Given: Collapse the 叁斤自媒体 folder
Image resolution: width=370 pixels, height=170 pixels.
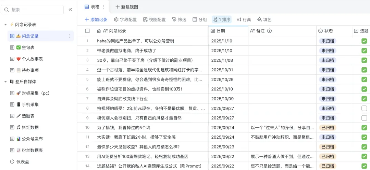Looking at the screenshot, I should [x=5, y=82].
